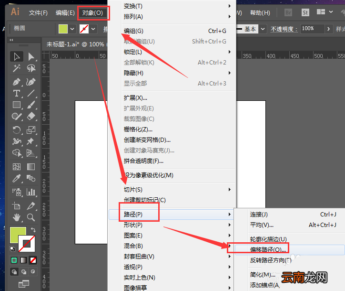This screenshot has height=291, width=345.
Task: Expand the opacity slider arrow
Action: click(x=328, y=29)
